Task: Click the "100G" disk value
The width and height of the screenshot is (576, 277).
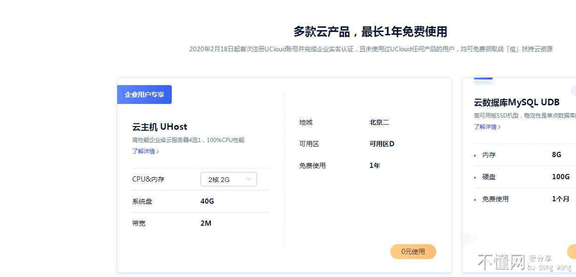Action: point(561,177)
